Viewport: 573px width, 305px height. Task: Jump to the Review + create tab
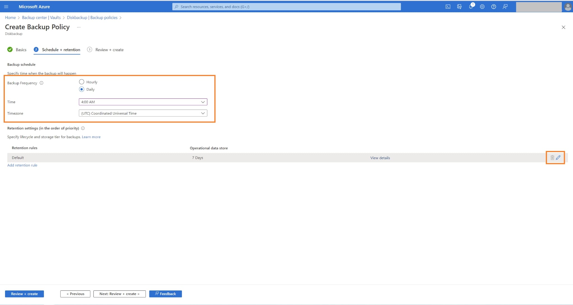pyautogui.click(x=105, y=50)
